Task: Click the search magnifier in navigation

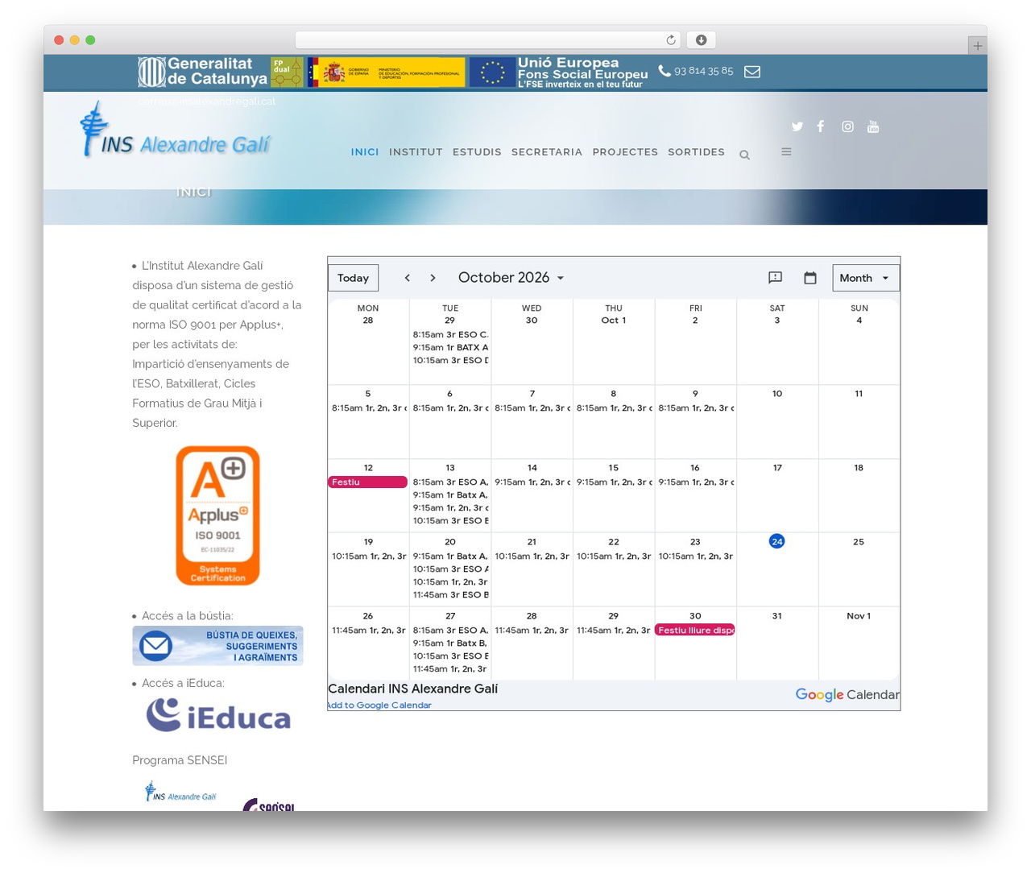Action: pyautogui.click(x=745, y=155)
